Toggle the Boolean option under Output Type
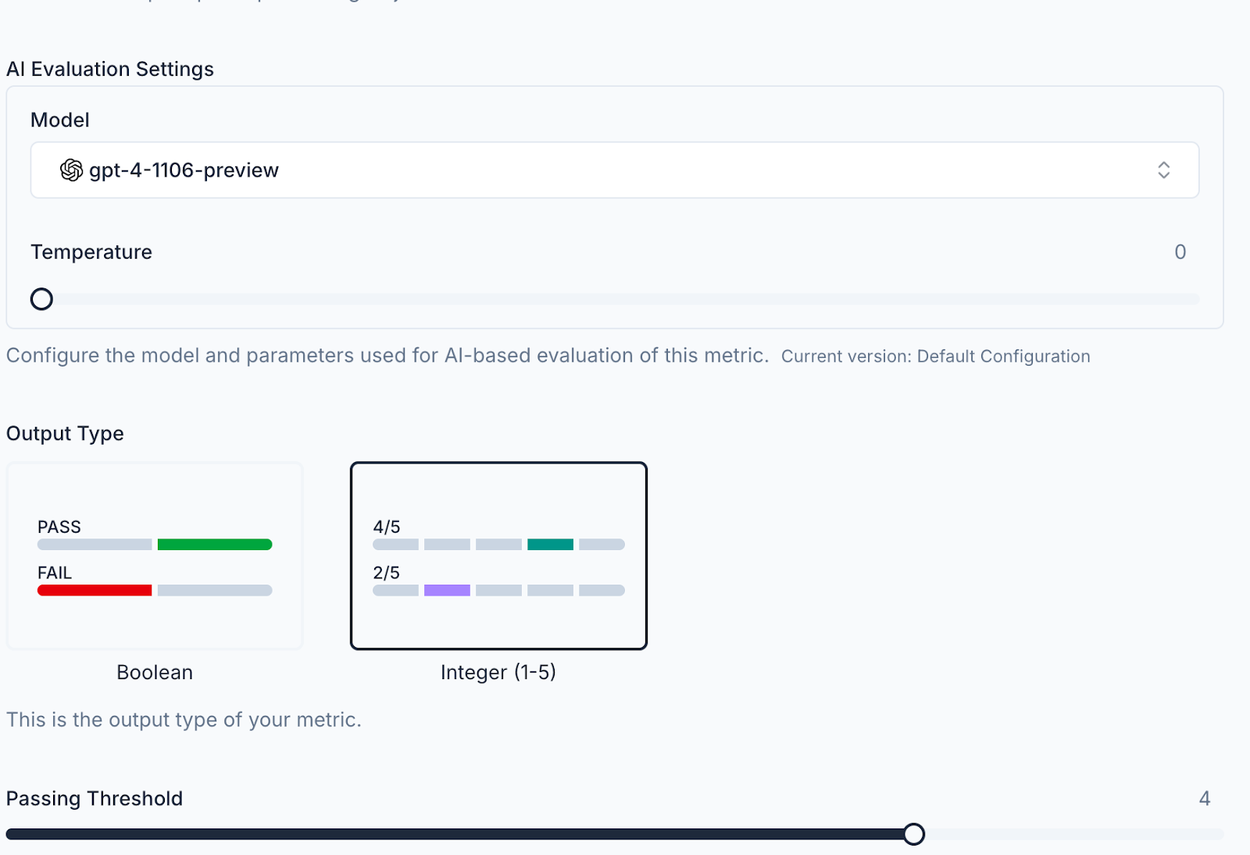Image resolution: width=1250 pixels, height=855 pixels. tap(154, 555)
